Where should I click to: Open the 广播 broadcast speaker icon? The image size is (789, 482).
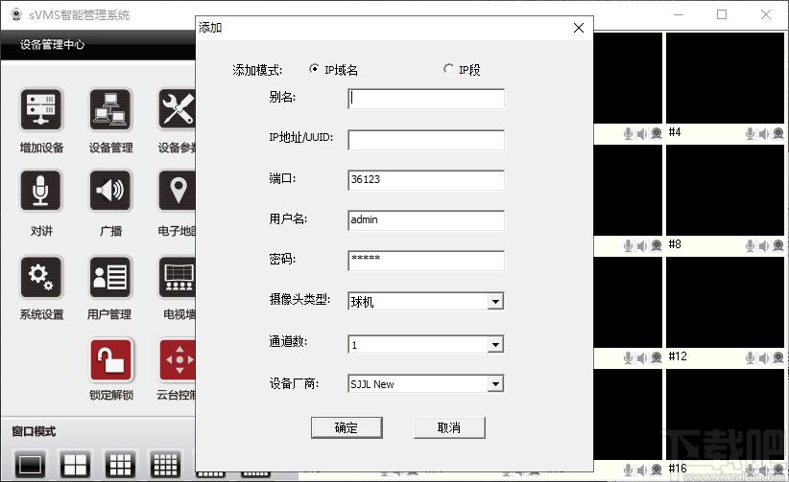110,191
